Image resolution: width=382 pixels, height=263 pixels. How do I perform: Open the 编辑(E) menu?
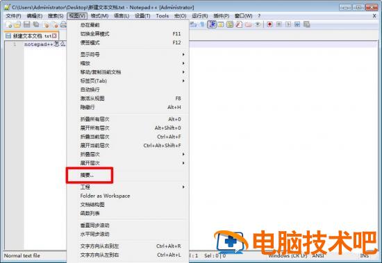point(34,16)
